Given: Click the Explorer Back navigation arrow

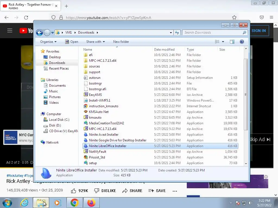Looking at the screenshot, I should (39, 32).
